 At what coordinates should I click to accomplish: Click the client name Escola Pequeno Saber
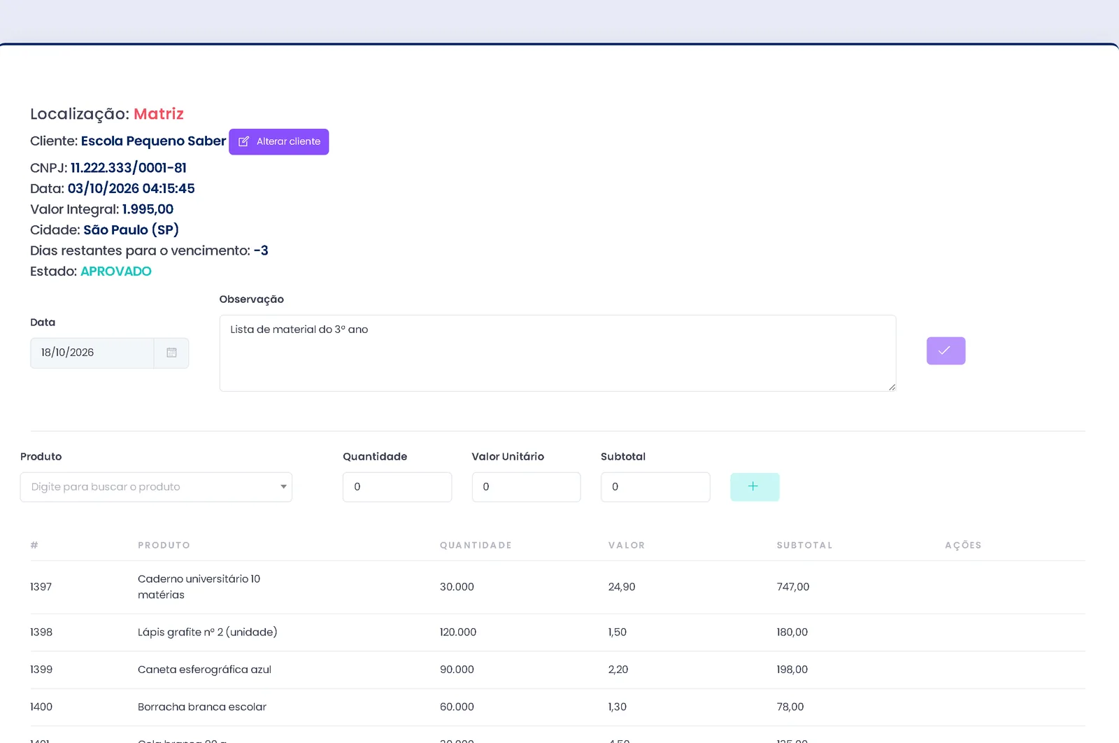click(153, 141)
